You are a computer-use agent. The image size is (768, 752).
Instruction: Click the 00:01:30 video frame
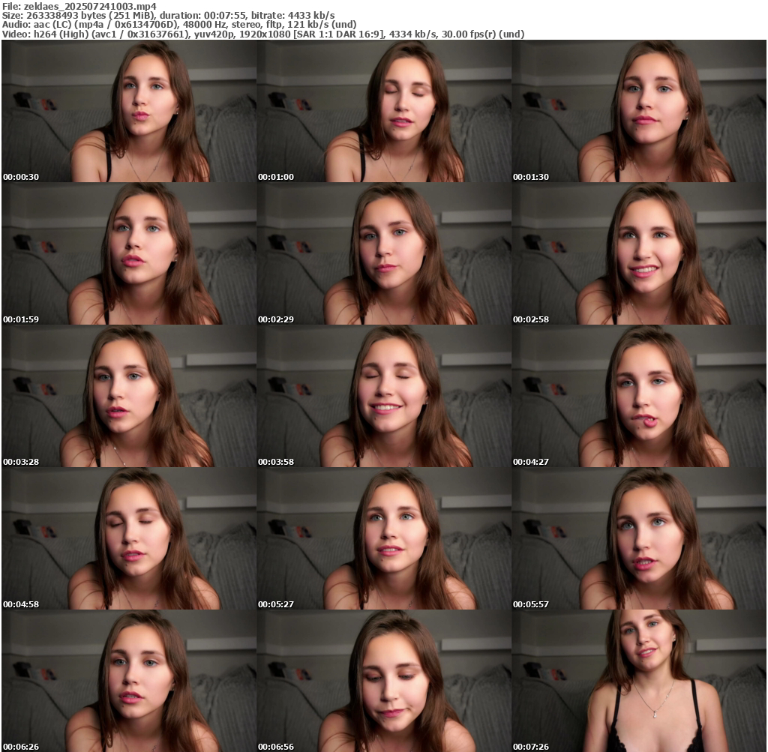coord(638,111)
